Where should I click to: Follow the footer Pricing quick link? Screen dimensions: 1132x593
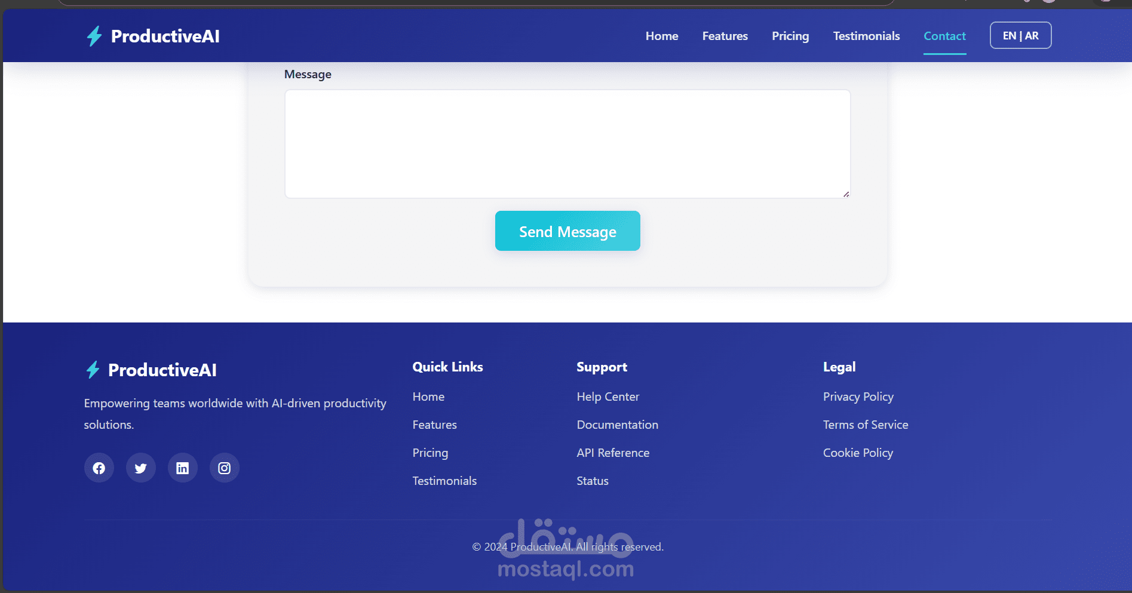430,453
